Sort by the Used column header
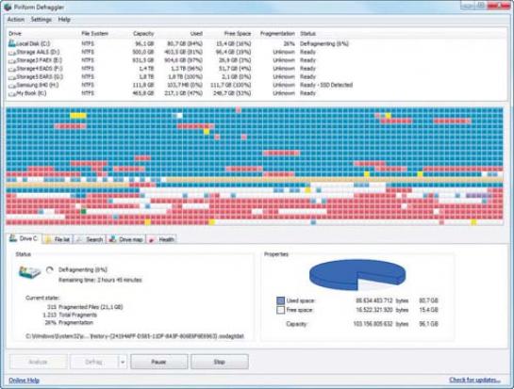Image resolution: width=514 pixels, height=389 pixels. pos(196,33)
